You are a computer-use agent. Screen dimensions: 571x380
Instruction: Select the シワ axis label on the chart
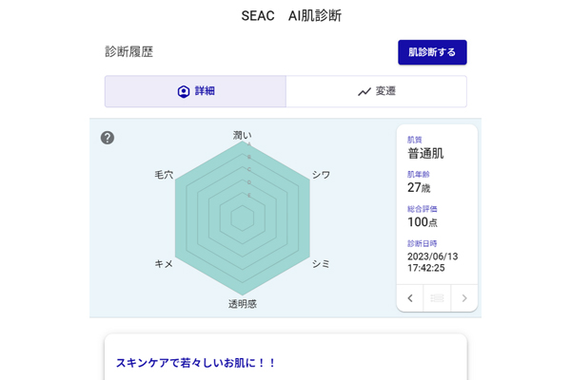pos(322,175)
